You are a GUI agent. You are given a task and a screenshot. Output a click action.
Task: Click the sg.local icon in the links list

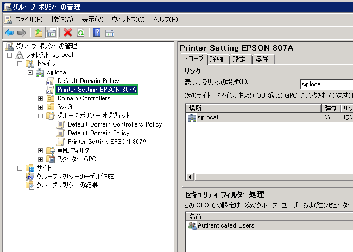point(192,117)
